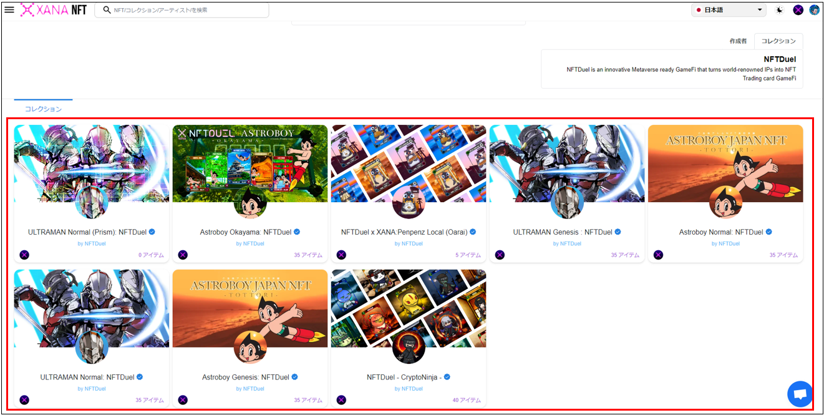Open the purple XANA network icon in header
Screen dimensions: 824x415
(x=798, y=10)
